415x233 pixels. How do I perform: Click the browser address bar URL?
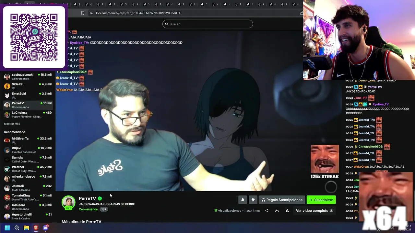pos(138,13)
